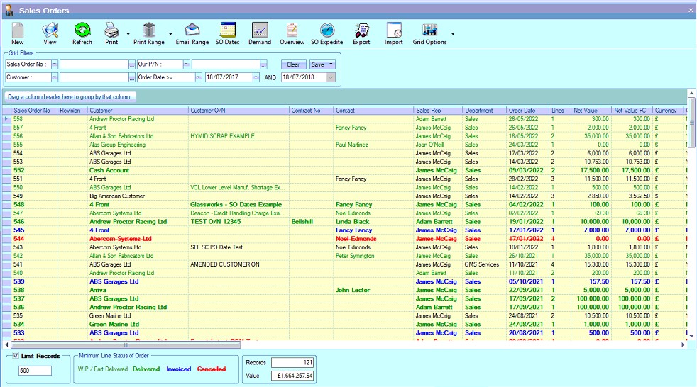
Task: Expand the Sales Order No filter dropdown
Action: click(x=54, y=64)
